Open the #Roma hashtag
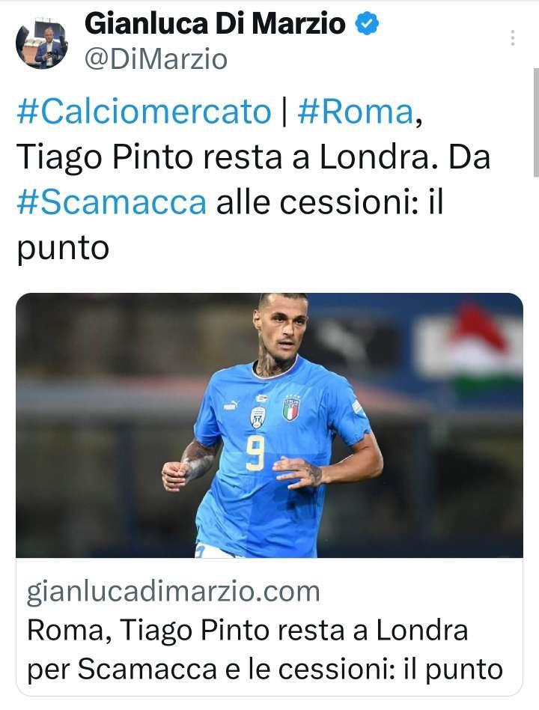The width and height of the screenshot is (539, 710). (x=356, y=111)
